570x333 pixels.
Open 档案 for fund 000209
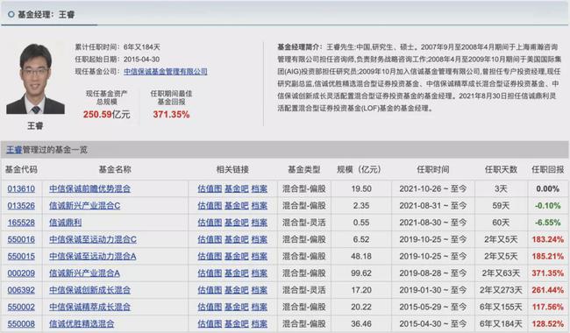[x=260, y=273]
